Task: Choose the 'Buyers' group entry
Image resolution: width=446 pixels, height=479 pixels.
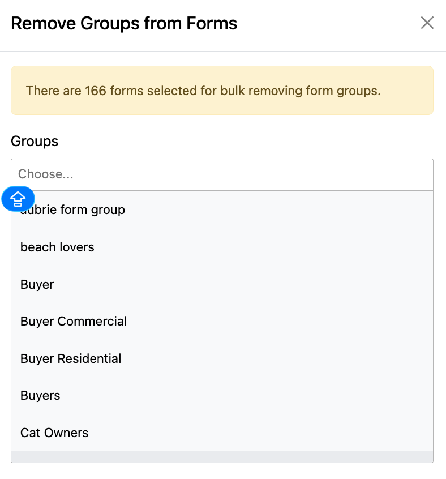Action: (x=222, y=396)
